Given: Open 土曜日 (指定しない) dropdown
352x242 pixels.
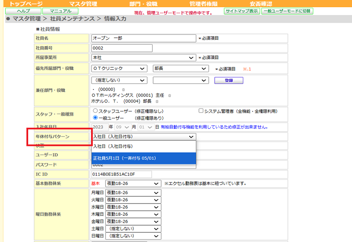Looking at the screenshot, I should pyautogui.click(x=133, y=229).
